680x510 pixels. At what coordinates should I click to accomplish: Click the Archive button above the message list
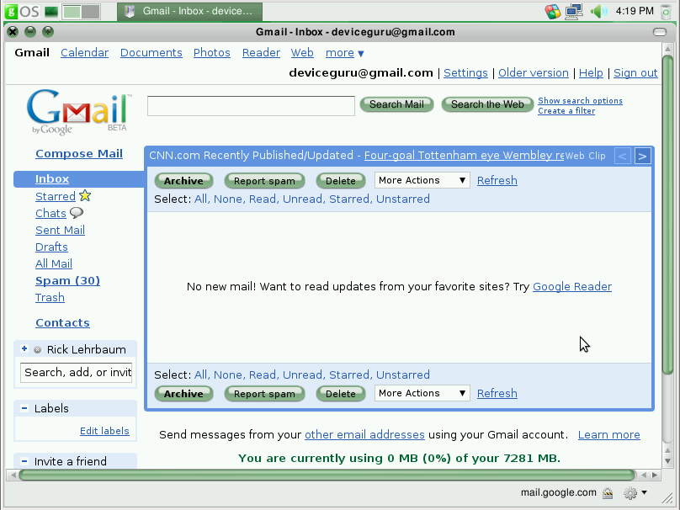(x=183, y=181)
